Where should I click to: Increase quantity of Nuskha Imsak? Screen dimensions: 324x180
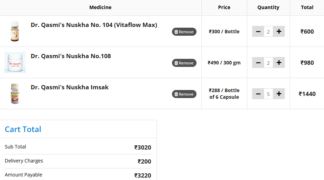[x=279, y=94]
